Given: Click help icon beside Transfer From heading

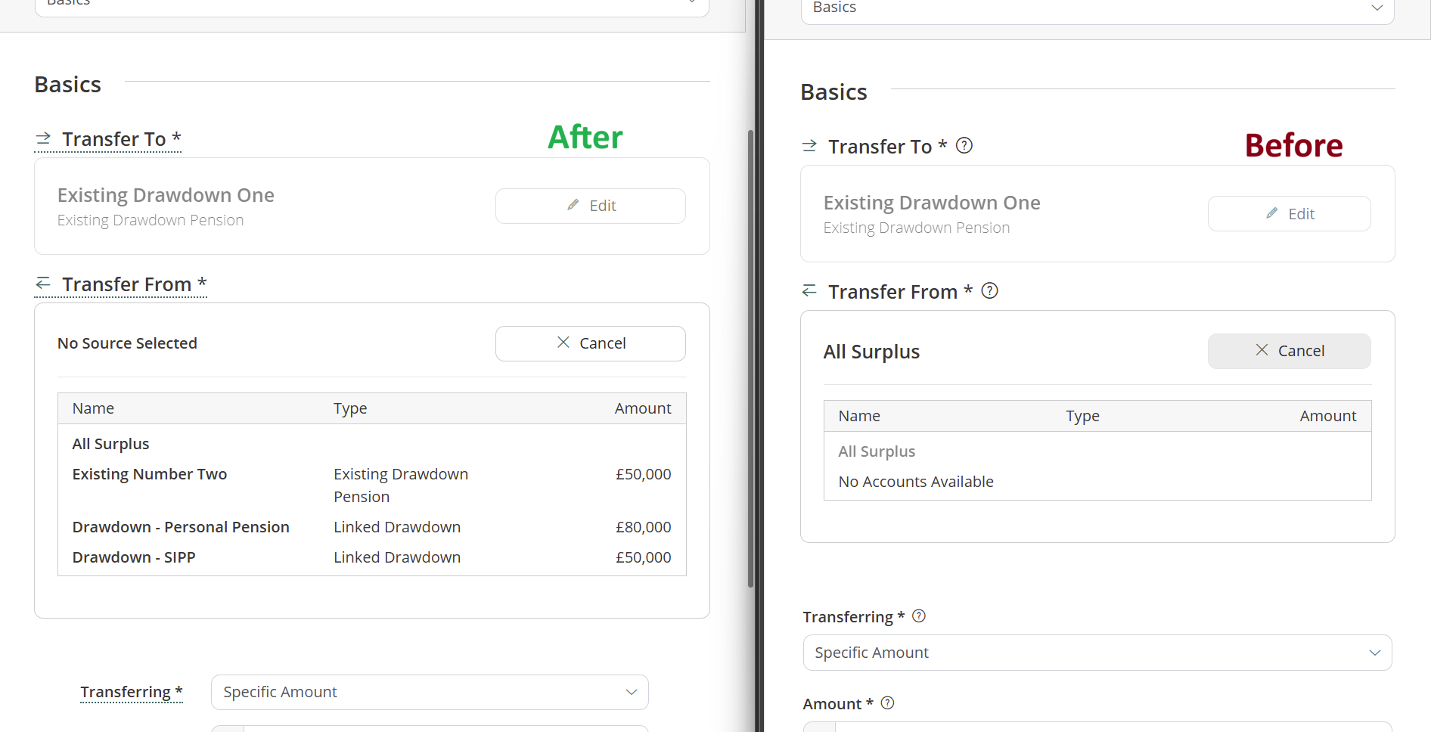Looking at the screenshot, I should (990, 291).
